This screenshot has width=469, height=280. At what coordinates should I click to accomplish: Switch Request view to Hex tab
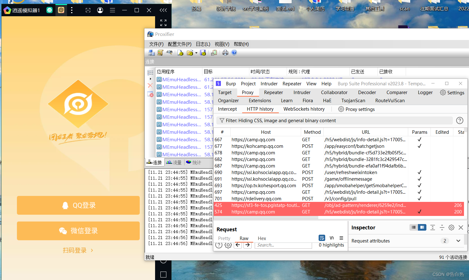pos(262,238)
